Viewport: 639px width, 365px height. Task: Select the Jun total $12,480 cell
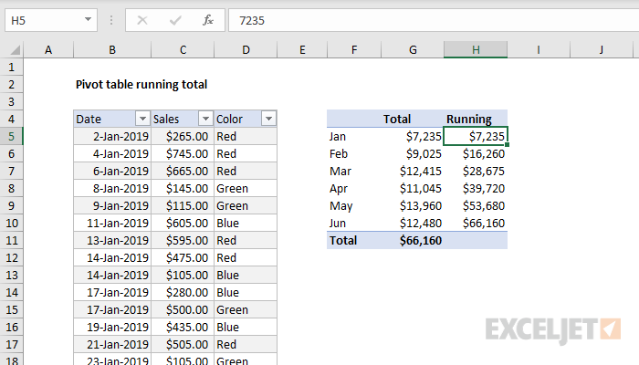coord(413,224)
